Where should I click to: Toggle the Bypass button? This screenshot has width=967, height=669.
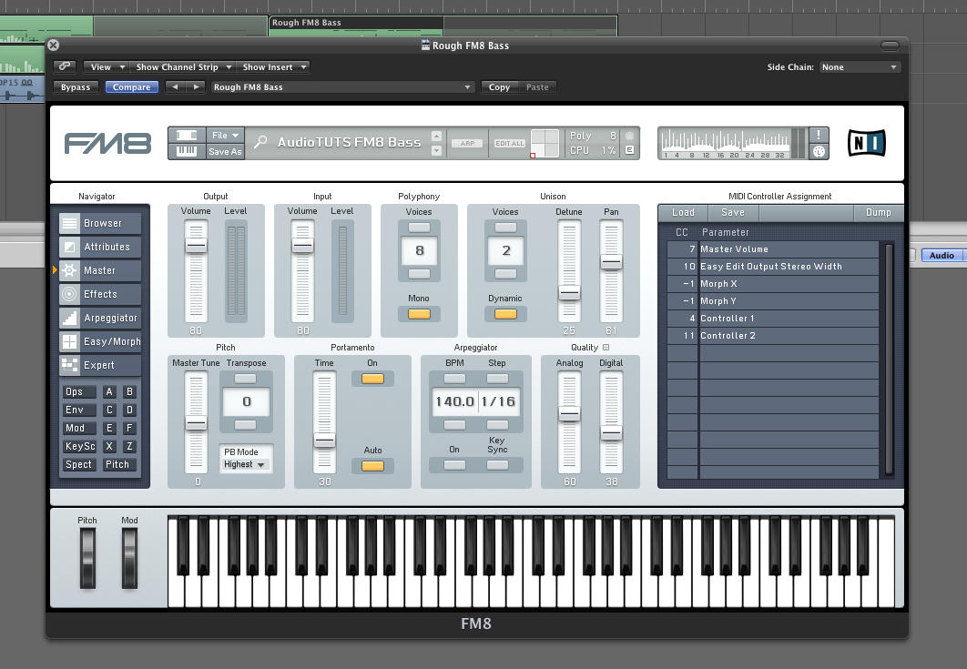76,87
